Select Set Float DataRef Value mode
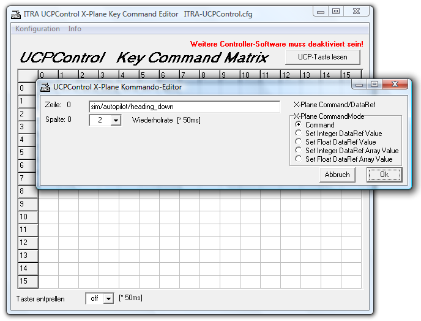421x321 pixels. 298,142
